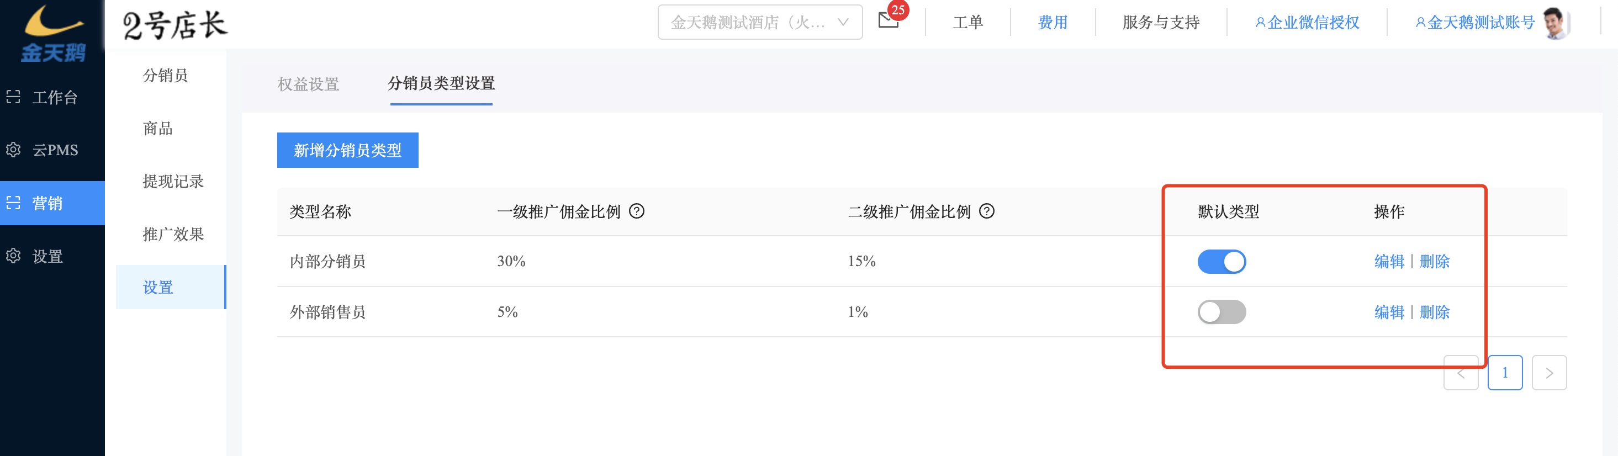The height and width of the screenshot is (456, 1618).
Task: Open 云PMS via its gear icon
Action: coord(13,150)
